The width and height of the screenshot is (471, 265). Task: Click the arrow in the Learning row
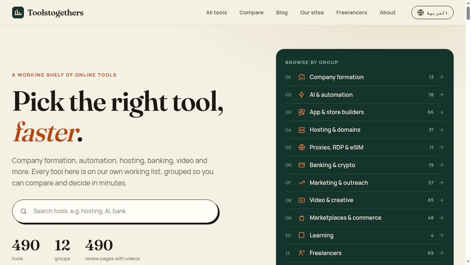click(441, 235)
